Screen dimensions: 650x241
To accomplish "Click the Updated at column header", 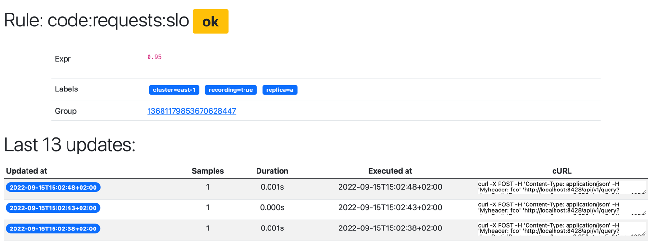I will pyautogui.click(x=27, y=171).
